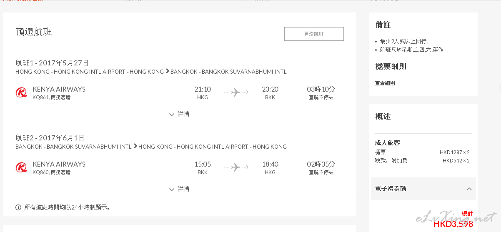The height and width of the screenshot is (232, 501).
Task: Click the 21:10 HKG departure time
Action: tap(203, 89)
